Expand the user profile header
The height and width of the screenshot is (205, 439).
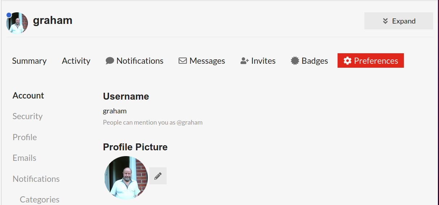pyautogui.click(x=398, y=21)
